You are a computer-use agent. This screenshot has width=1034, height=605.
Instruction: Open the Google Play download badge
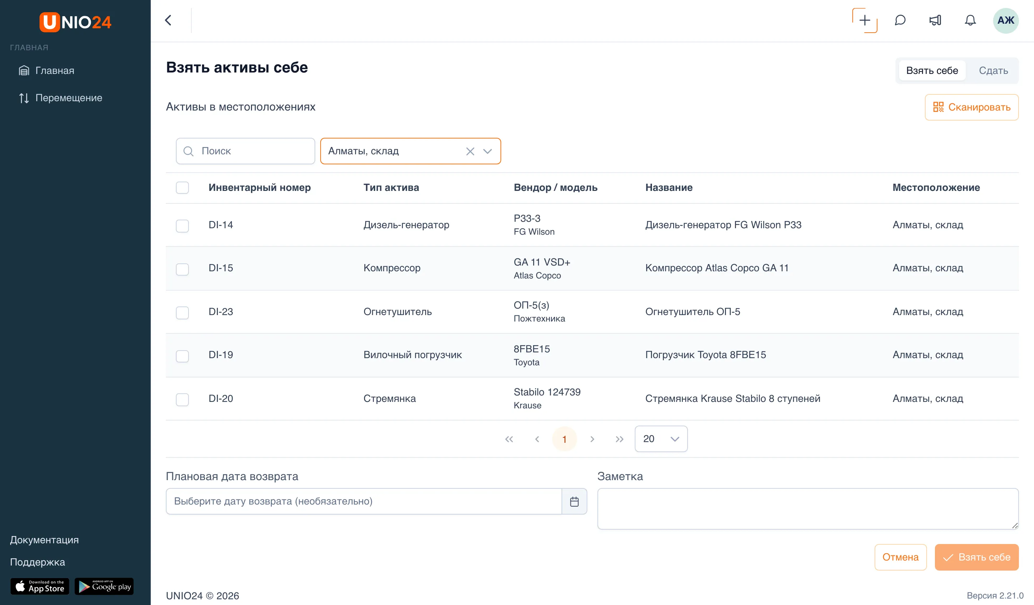pos(104,587)
